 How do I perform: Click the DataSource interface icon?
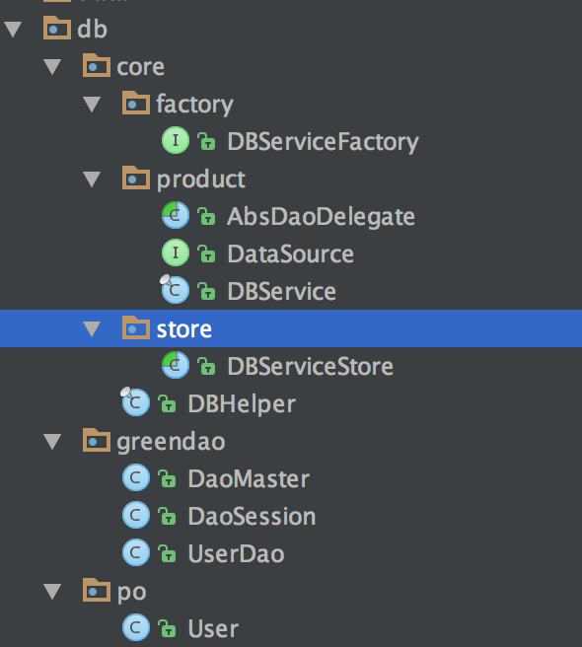click(176, 252)
